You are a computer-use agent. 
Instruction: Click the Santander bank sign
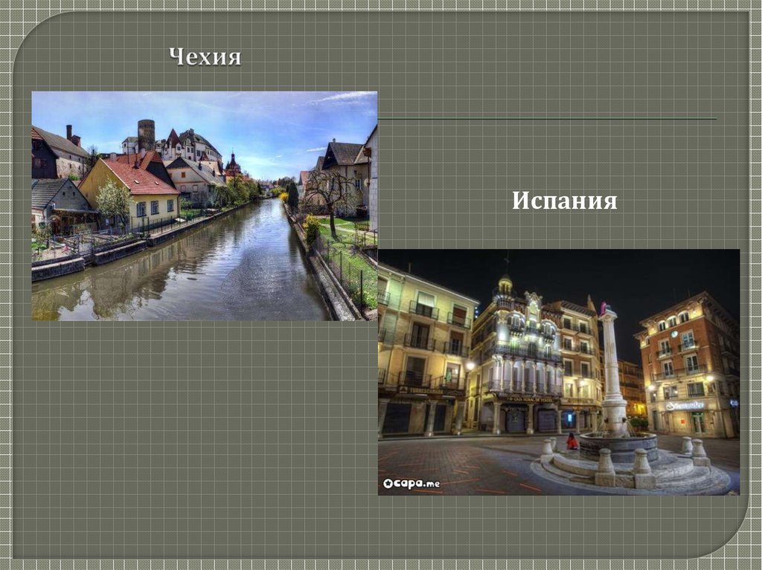tap(685, 406)
